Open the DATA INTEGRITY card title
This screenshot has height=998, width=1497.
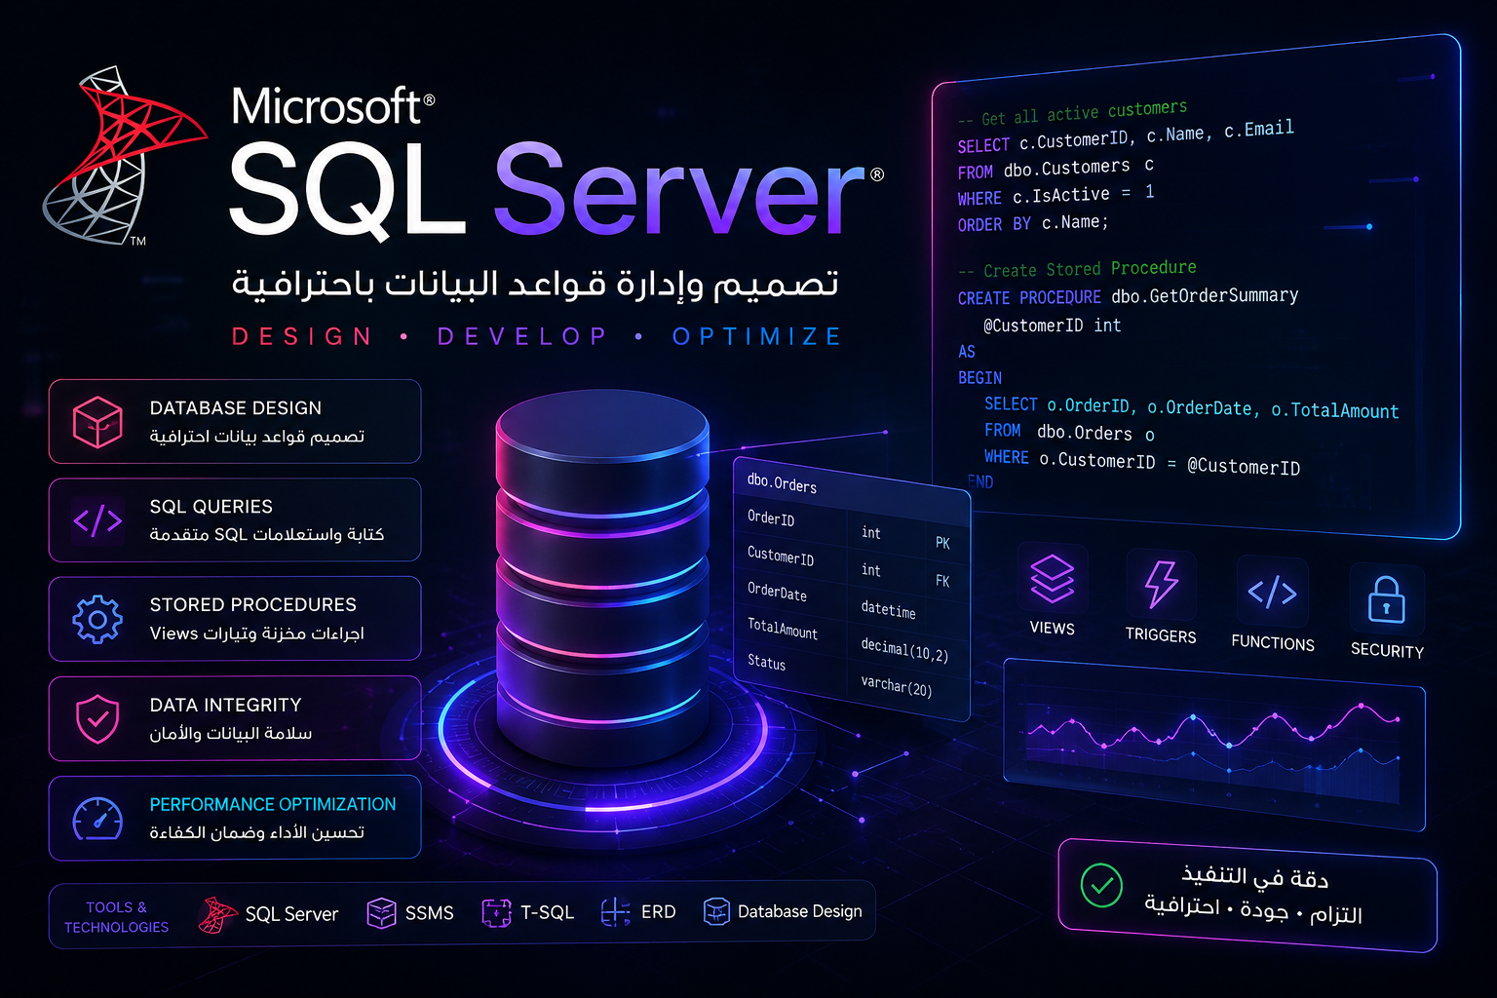[x=226, y=705]
